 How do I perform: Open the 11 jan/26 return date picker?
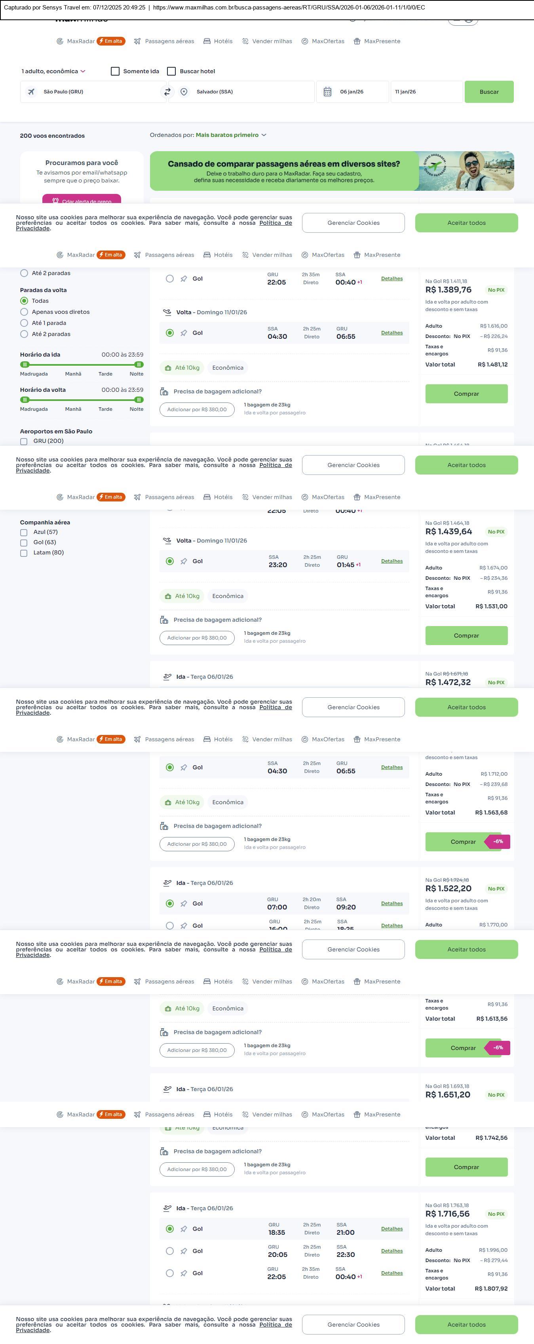[426, 92]
